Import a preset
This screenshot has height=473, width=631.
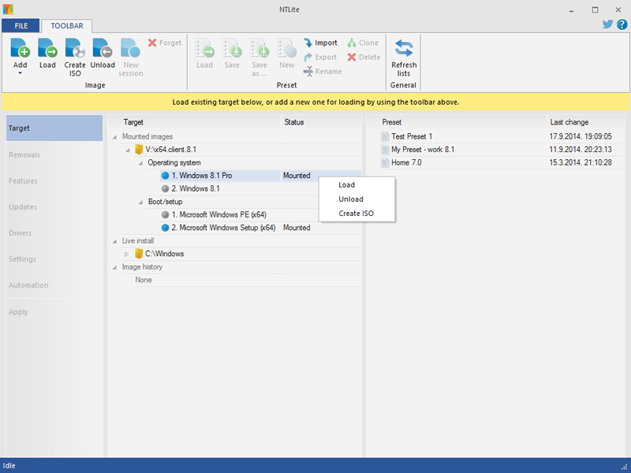pos(320,43)
